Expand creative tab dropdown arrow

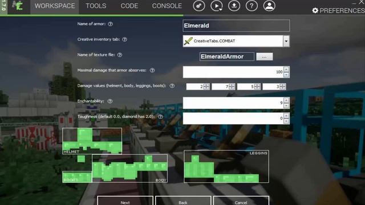[x=286, y=41]
